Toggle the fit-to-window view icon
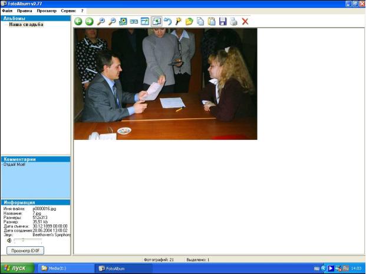This screenshot has width=366, height=274. point(157,21)
